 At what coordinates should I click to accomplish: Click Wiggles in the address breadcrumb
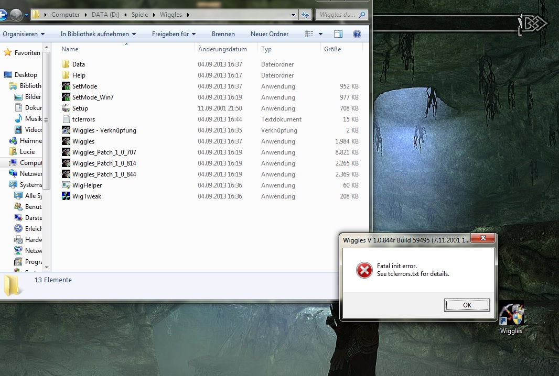point(171,15)
